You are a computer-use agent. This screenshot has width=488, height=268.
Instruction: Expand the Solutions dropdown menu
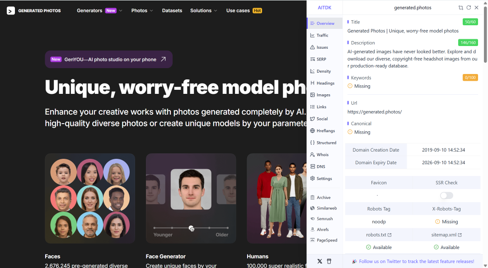tap(203, 10)
